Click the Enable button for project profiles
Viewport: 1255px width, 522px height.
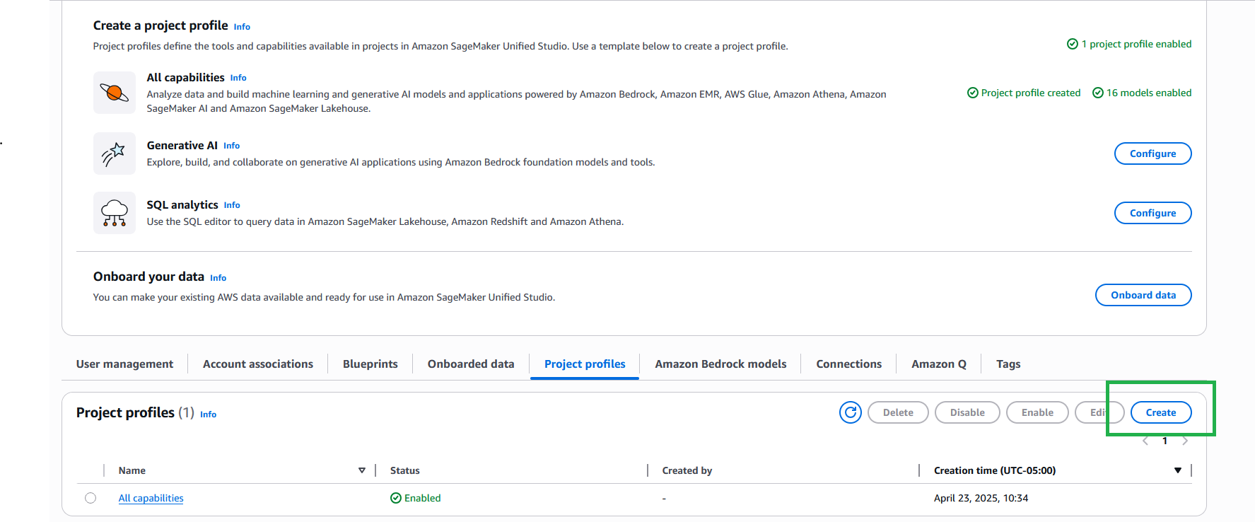click(x=1037, y=412)
